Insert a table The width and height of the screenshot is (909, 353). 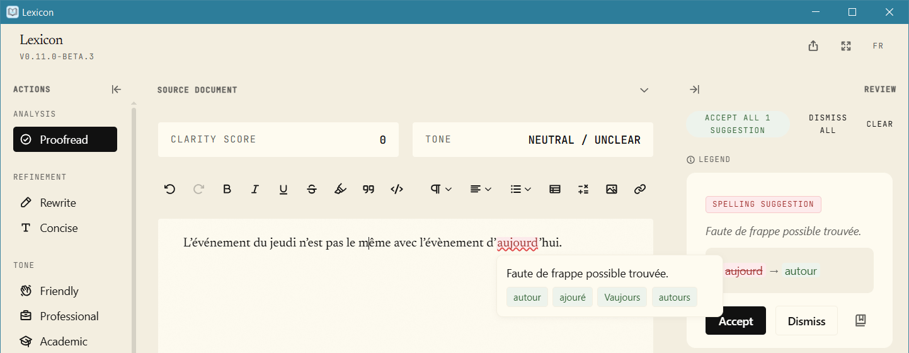(x=555, y=189)
